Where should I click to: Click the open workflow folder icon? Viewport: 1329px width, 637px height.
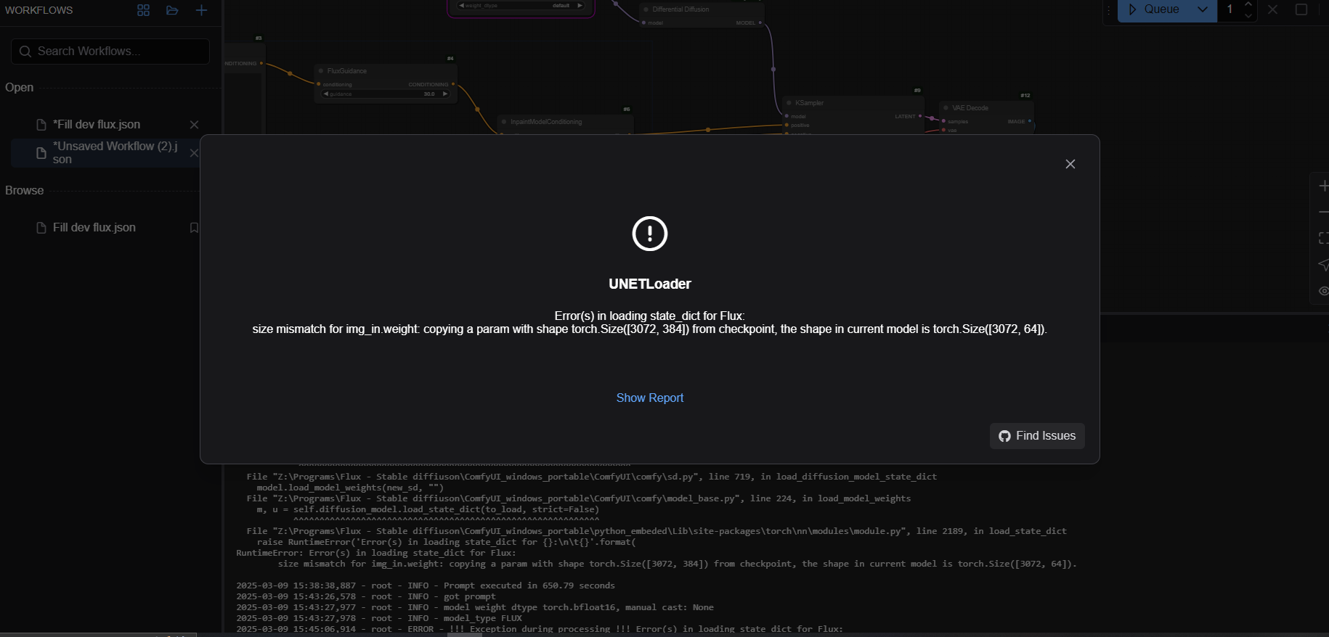(172, 10)
